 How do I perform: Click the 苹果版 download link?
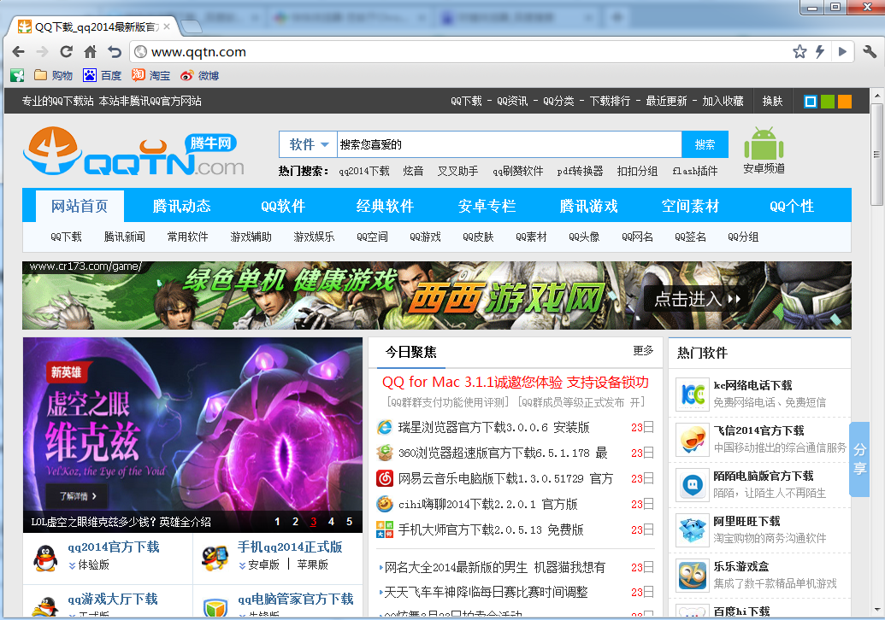tap(313, 564)
